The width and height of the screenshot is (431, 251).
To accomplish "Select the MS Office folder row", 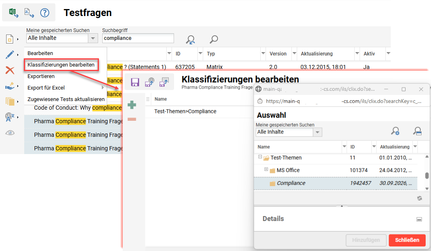I will (x=336, y=170).
